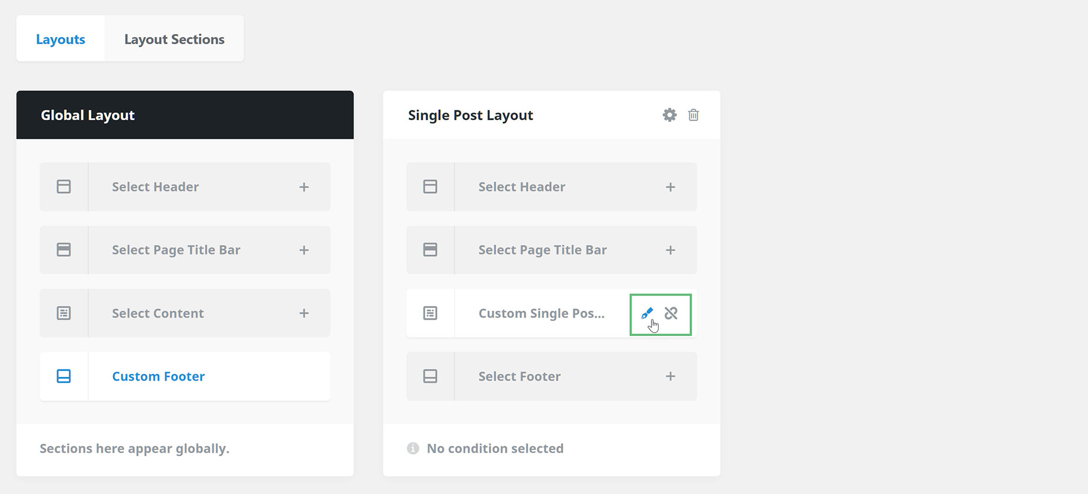Click info icon beside No condition selected
This screenshot has height=494, width=1088.
pos(413,448)
